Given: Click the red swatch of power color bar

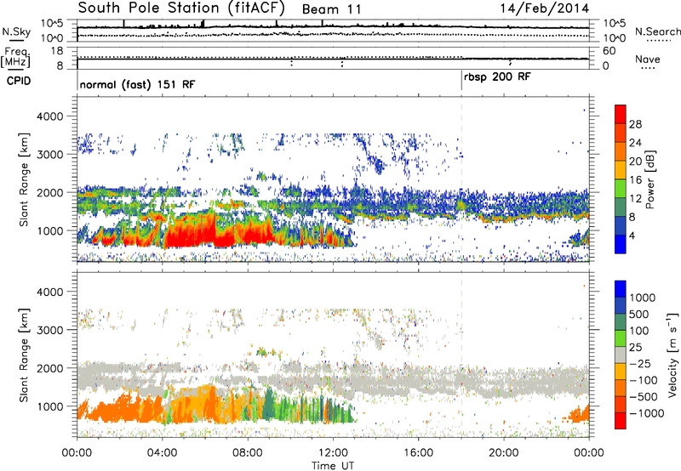Looking at the screenshot, I should pos(621,114).
